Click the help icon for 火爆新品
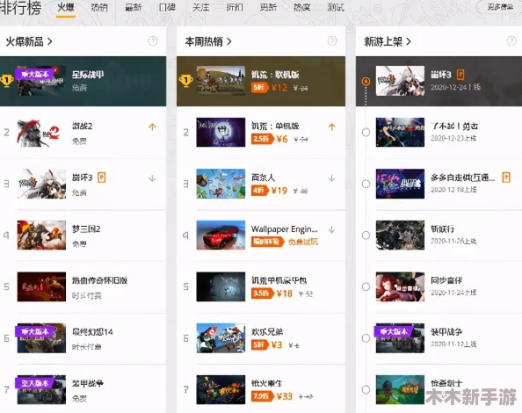522x413 pixels. pos(153,41)
